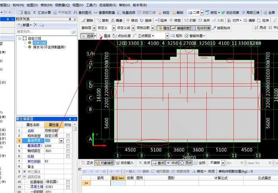278x193 pixels.
Task: Select 排水沟(不含预制盖板) in component list
Action: [x=49, y=47]
